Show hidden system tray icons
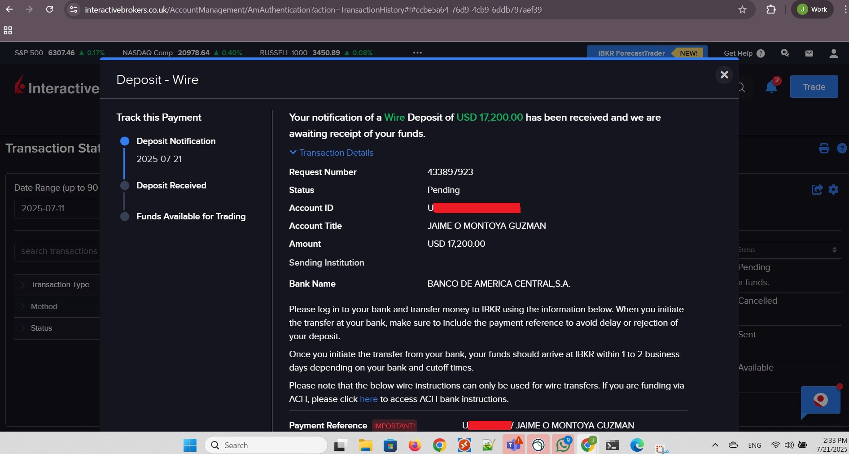 (715, 445)
